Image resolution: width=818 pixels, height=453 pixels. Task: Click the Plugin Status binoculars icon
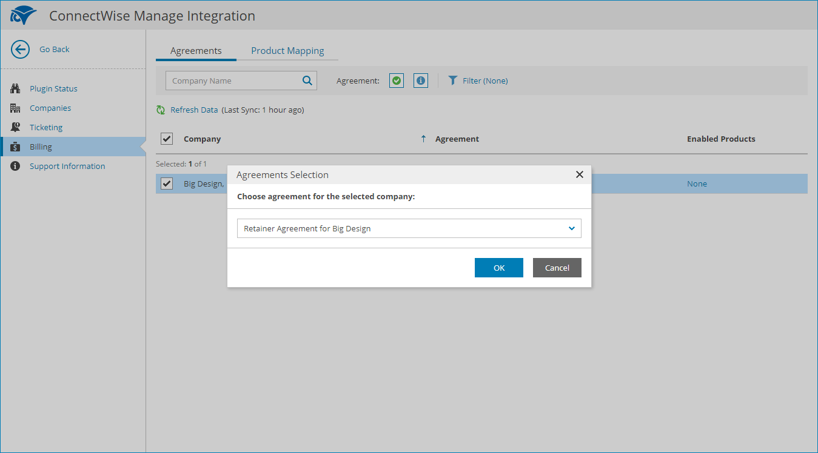[16, 88]
